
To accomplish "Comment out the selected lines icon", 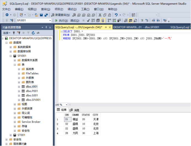I will tap(142, 20).
